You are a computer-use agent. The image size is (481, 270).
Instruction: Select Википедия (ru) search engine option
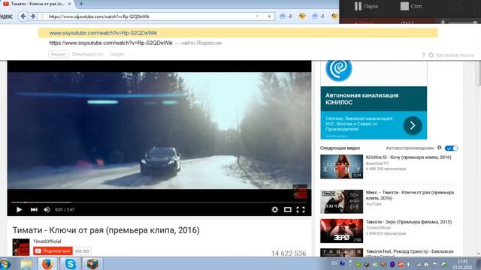tap(88, 54)
